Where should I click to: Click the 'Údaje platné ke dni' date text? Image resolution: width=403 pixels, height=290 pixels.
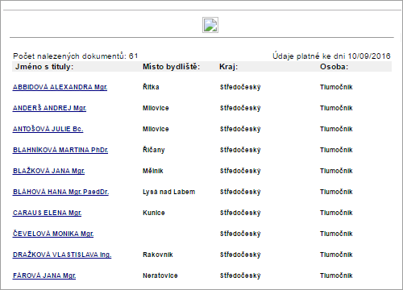[x=331, y=56]
